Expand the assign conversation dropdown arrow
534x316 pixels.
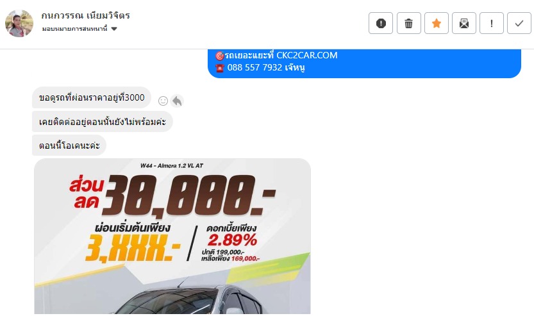114,29
